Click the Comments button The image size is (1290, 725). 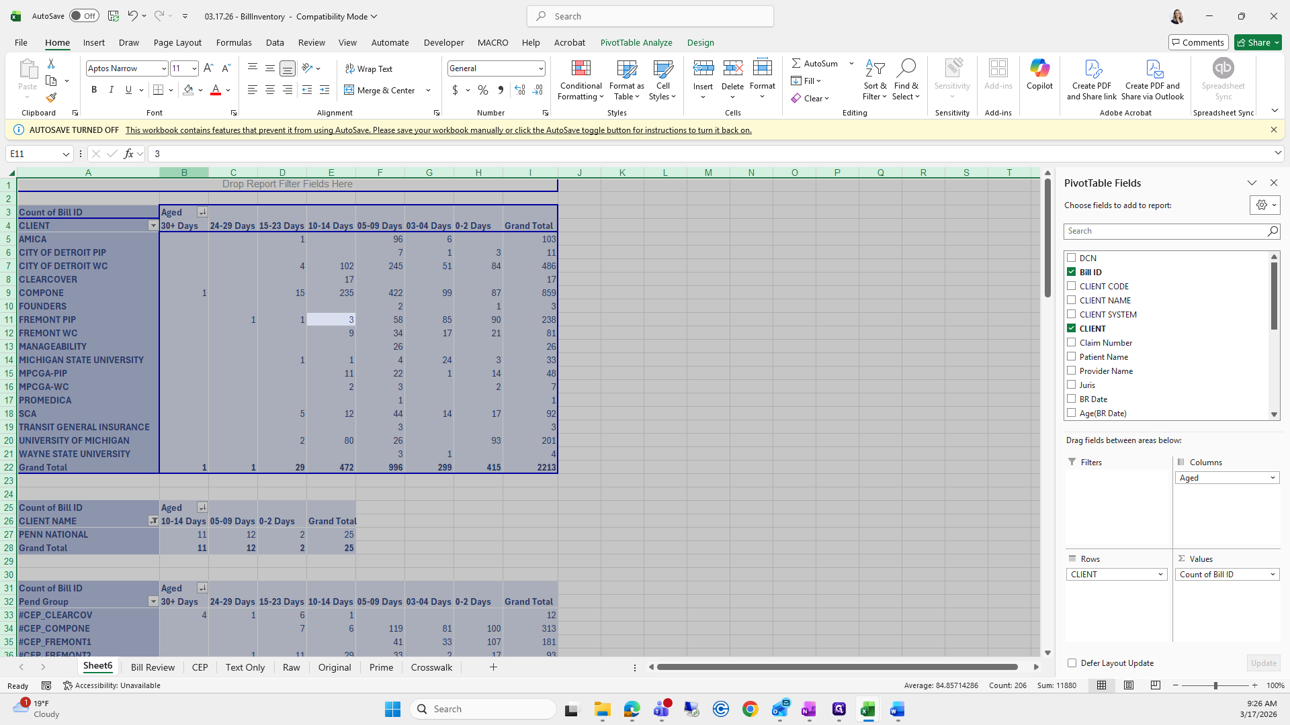1198,42
